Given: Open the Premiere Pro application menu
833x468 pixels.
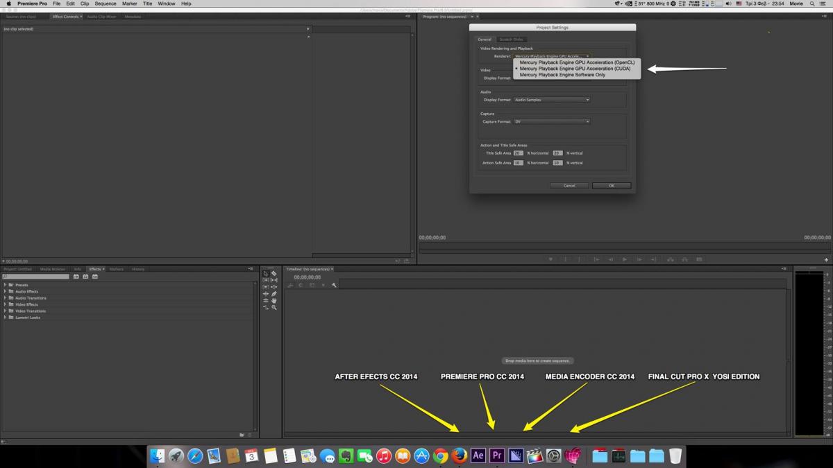Looking at the screenshot, I should pyautogui.click(x=32, y=3).
